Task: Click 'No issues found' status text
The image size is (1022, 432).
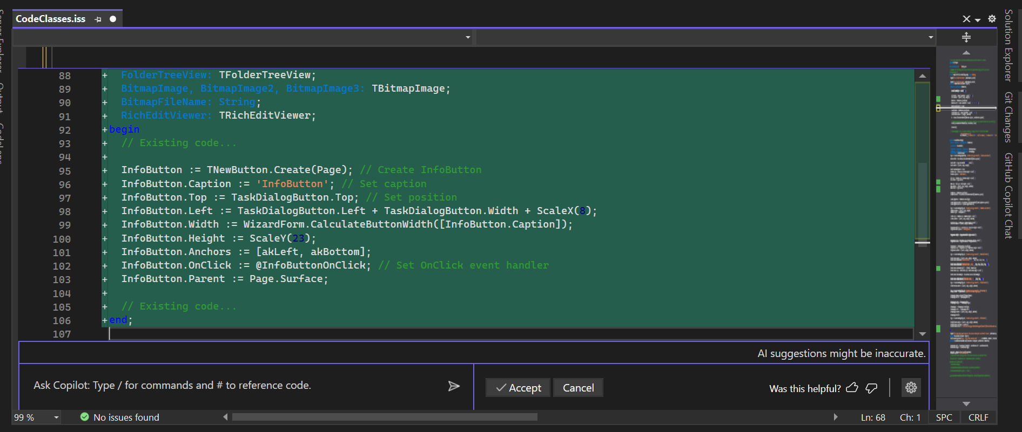Action: pyautogui.click(x=126, y=417)
